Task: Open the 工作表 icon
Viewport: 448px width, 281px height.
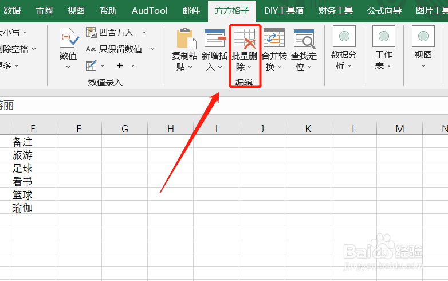Action: (384, 36)
